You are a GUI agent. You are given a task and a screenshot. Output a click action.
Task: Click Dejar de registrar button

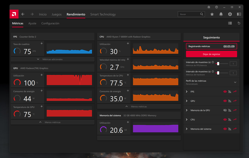point(211,54)
